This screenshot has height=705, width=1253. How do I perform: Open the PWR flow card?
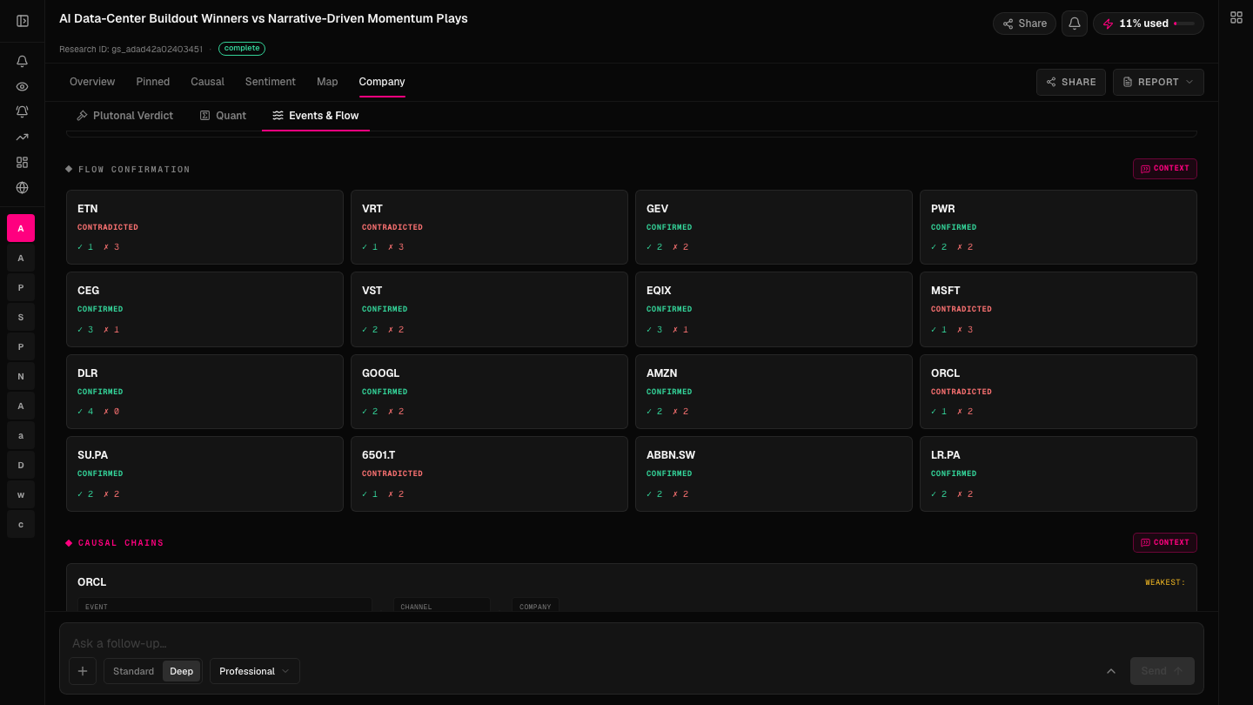tap(1058, 227)
